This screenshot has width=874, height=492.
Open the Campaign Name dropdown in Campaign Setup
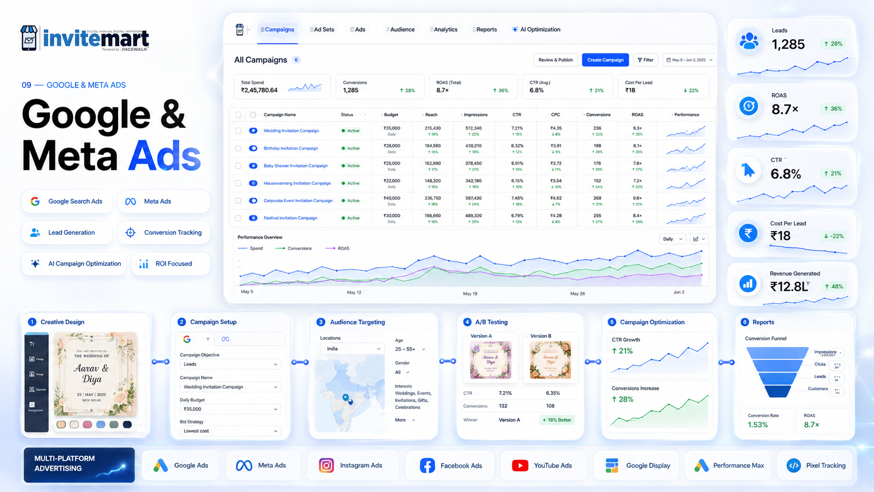pyautogui.click(x=230, y=387)
